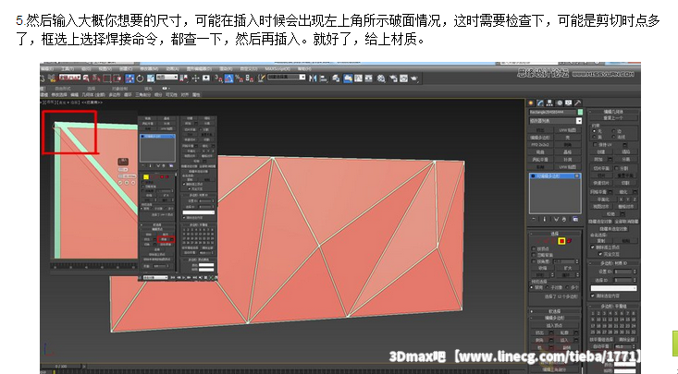Screen dimensions: 678x374
Task: Click the teapot Render Production icon
Action: pos(414,78)
